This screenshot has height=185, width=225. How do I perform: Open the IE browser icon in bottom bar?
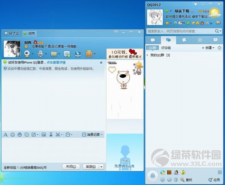pos(163,172)
